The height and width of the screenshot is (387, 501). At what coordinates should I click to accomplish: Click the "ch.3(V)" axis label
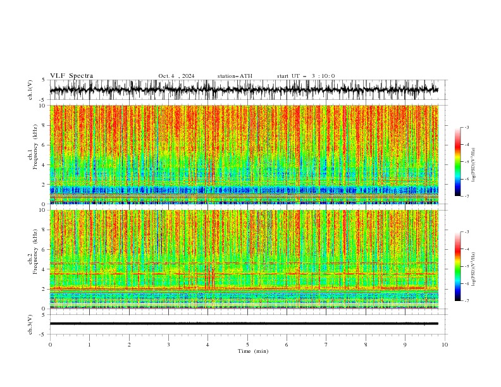coord(30,324)
